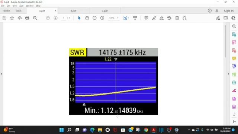Open the Help menu
The height and width of the screenshot is (134, 238).
tap(38, 6)
